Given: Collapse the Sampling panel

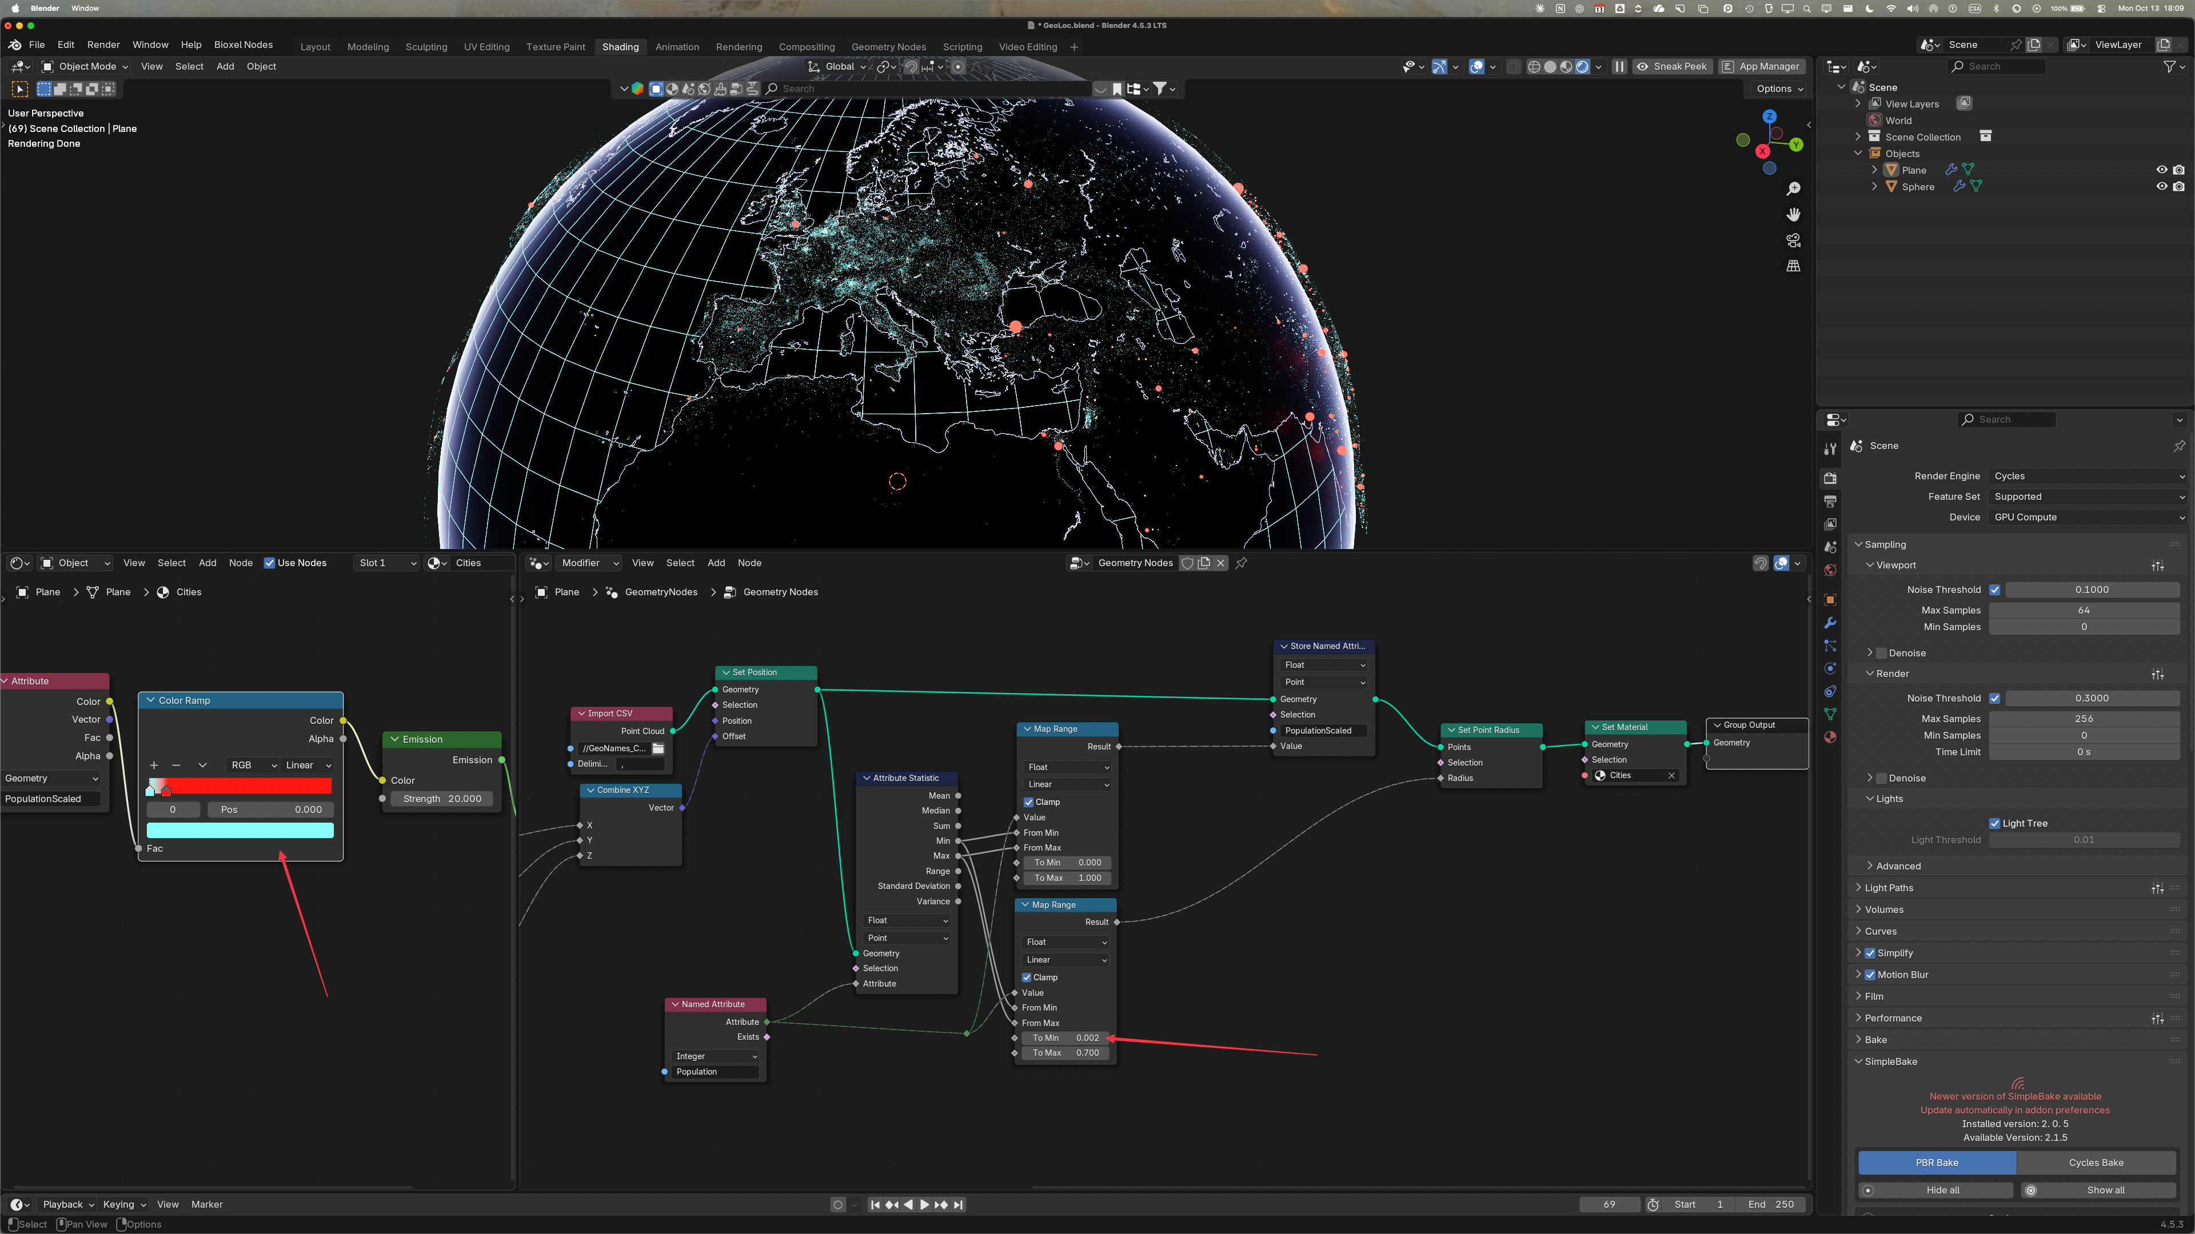Looking at the screenshot, I should pos(1885,544).
